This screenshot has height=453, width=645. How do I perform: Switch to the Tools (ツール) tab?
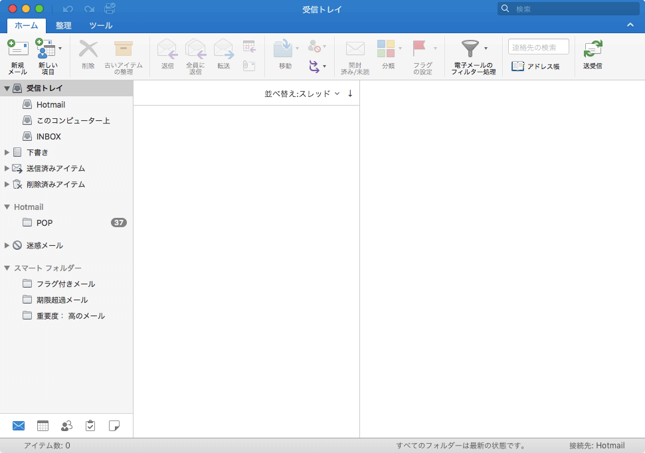tap(100, 25)
